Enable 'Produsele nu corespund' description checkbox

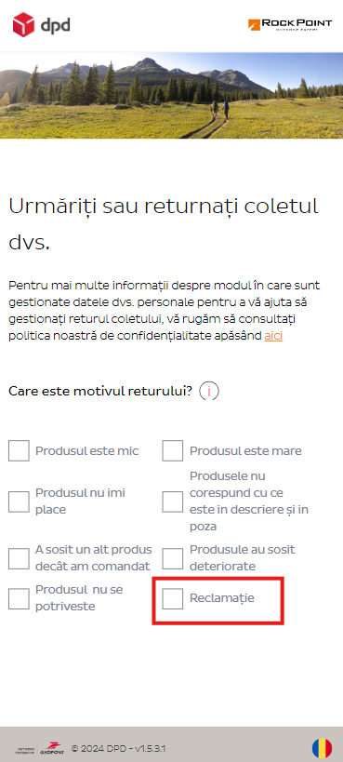[173, 501]
